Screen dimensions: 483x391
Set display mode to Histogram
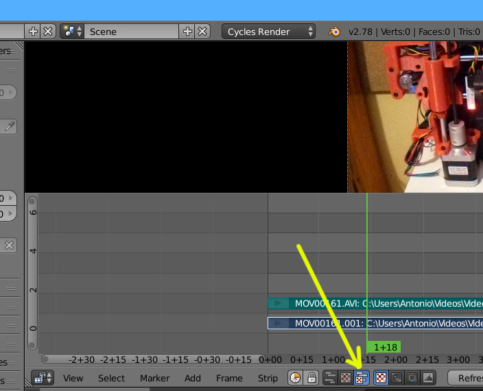pyautogui.click(x=428, y=378)
